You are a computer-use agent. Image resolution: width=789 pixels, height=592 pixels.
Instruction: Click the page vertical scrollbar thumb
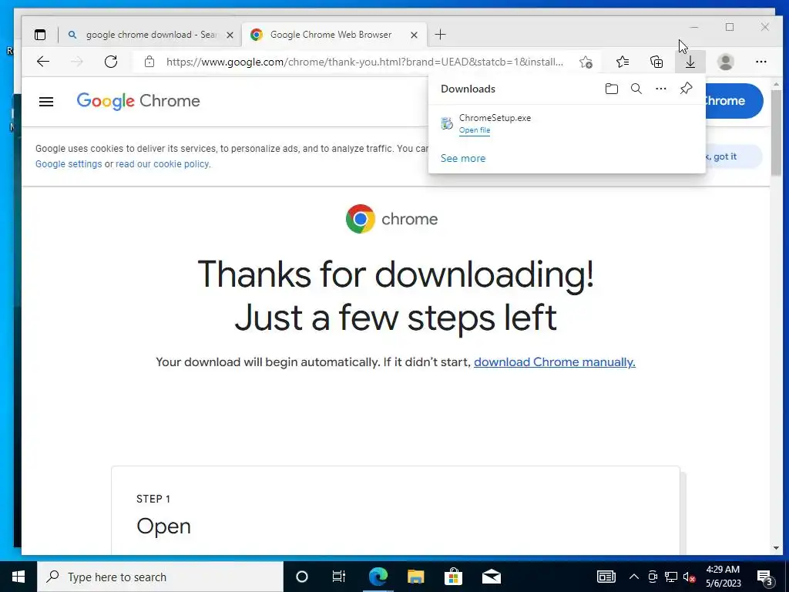click(776, 133)
